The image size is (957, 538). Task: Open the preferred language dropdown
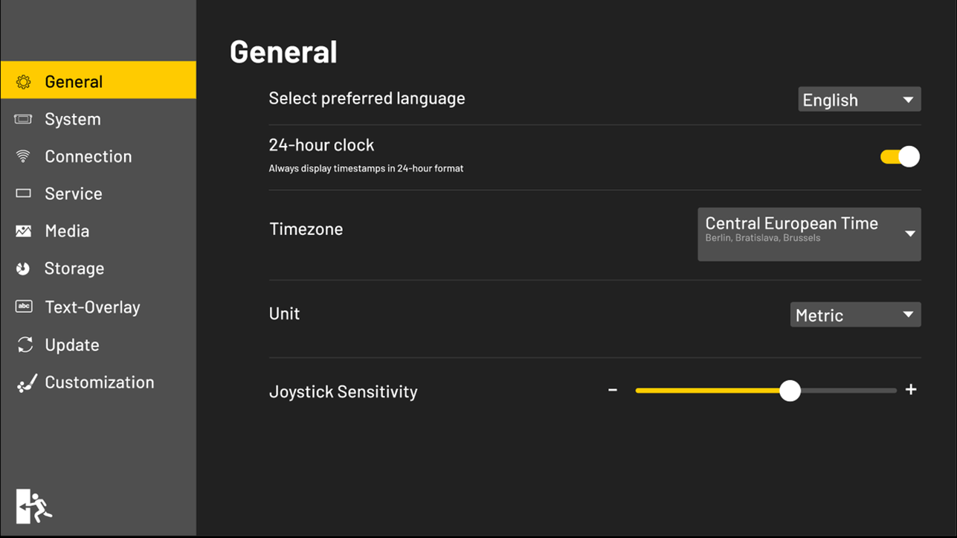point(859,100)
